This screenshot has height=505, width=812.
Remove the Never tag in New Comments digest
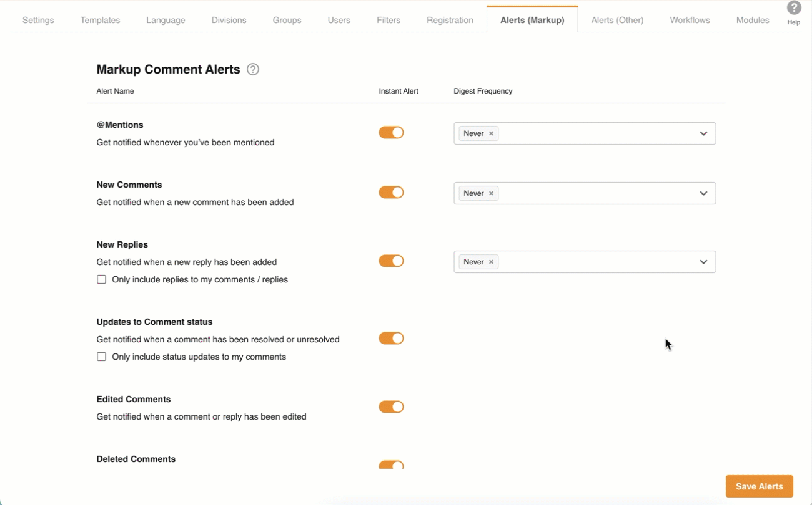coord(492,193)
